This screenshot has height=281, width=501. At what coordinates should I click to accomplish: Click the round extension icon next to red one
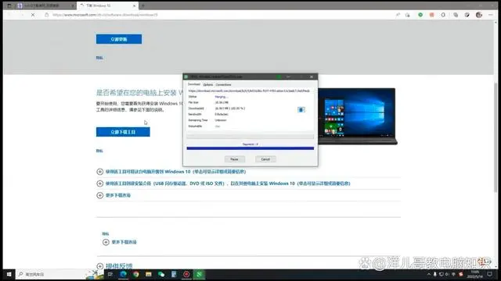click(443, 15)
